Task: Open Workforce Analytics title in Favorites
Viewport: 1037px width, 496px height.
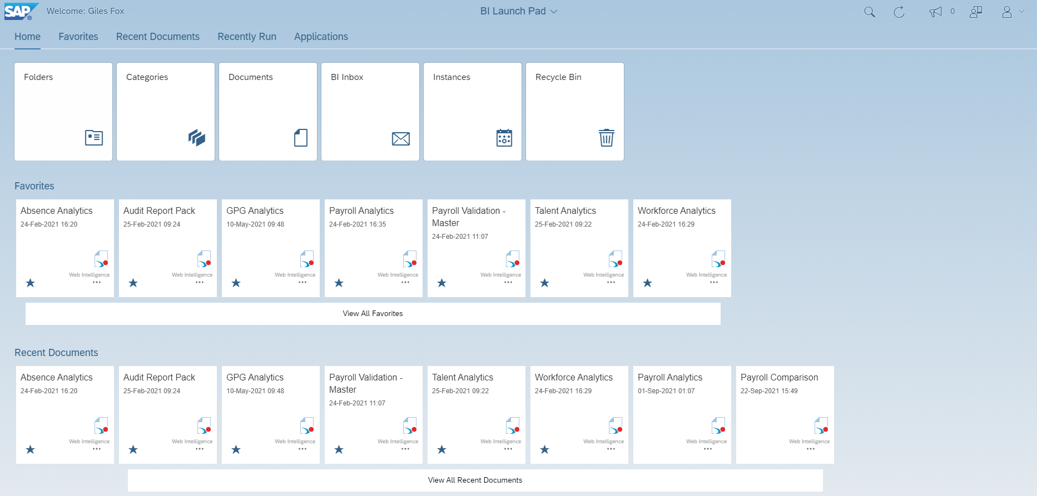Action: (x=677, y=211)
